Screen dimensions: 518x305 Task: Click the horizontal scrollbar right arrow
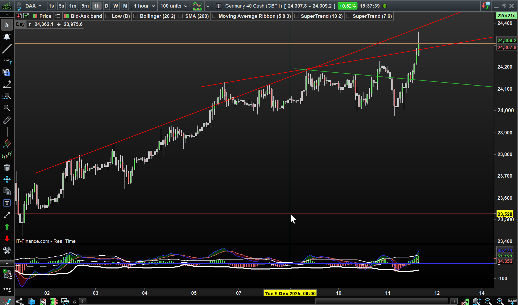454,301
